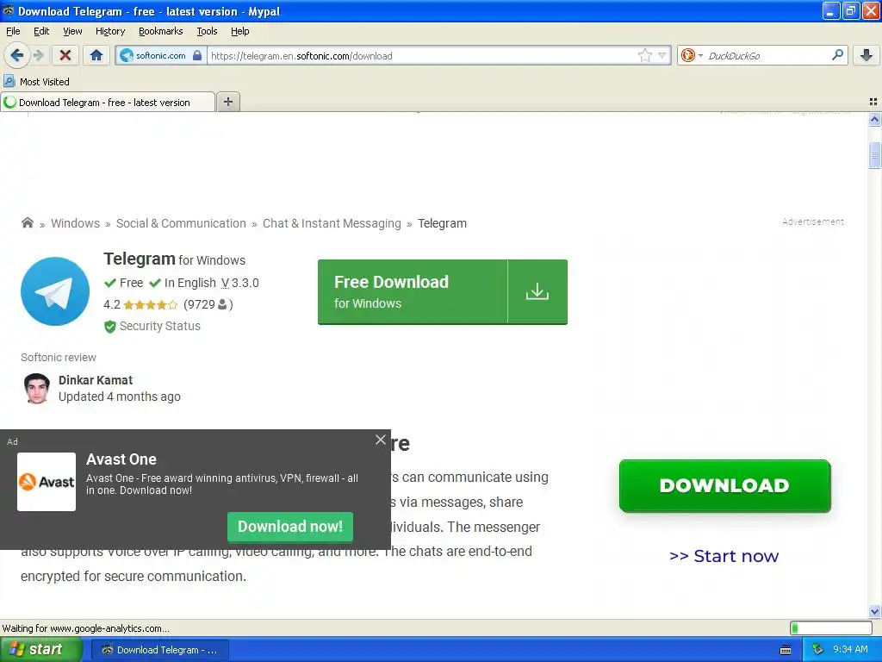882x662 pixels.
Task: Click the >> Start now link
Action: point(724,556)
